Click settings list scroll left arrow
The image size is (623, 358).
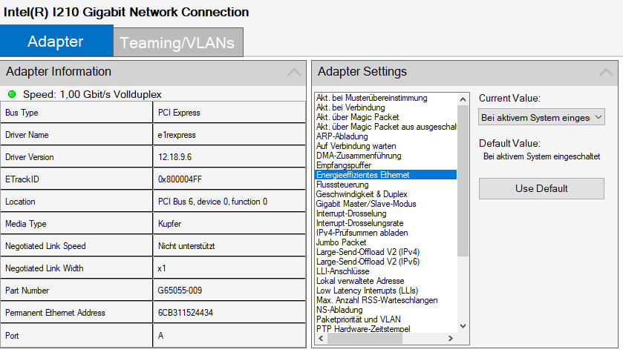point(321,338)
